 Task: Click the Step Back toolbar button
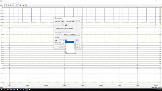coord(5,5)
